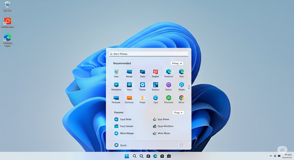Click the vertical dots page indicator in Start menu
This screenshot has height=160, width=294.
point(189,87)
